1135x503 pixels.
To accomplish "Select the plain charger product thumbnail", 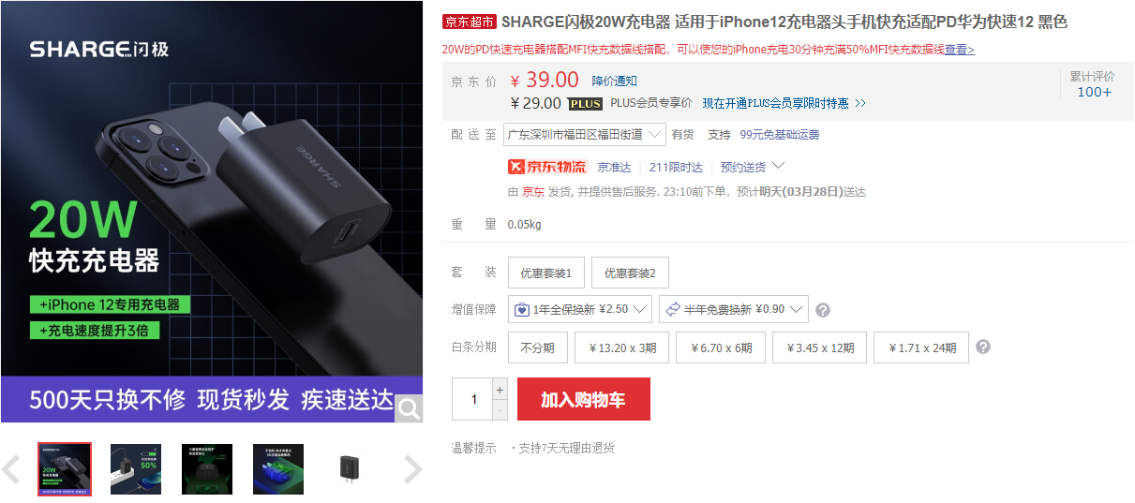I will pyautogui.click(x=350, y=469).
